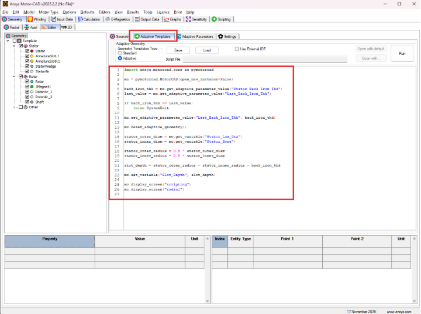Click the Load script button
This screenshot has width=421, height=314.
[207, 50]
